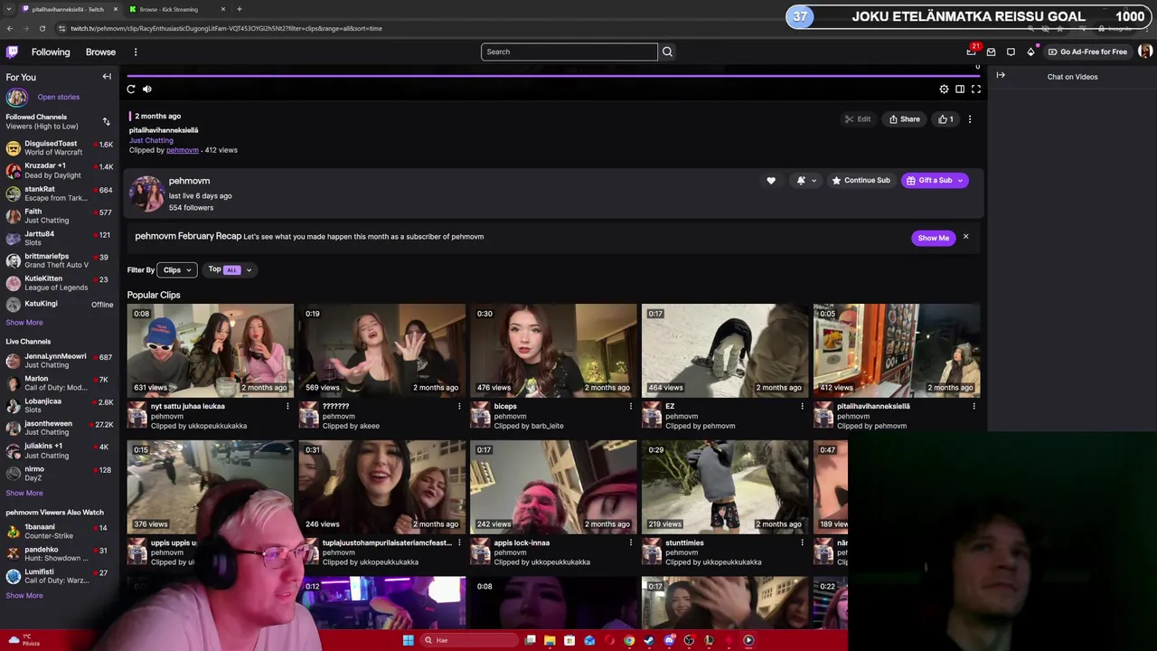Mute the clip player volume

(147, 89)
